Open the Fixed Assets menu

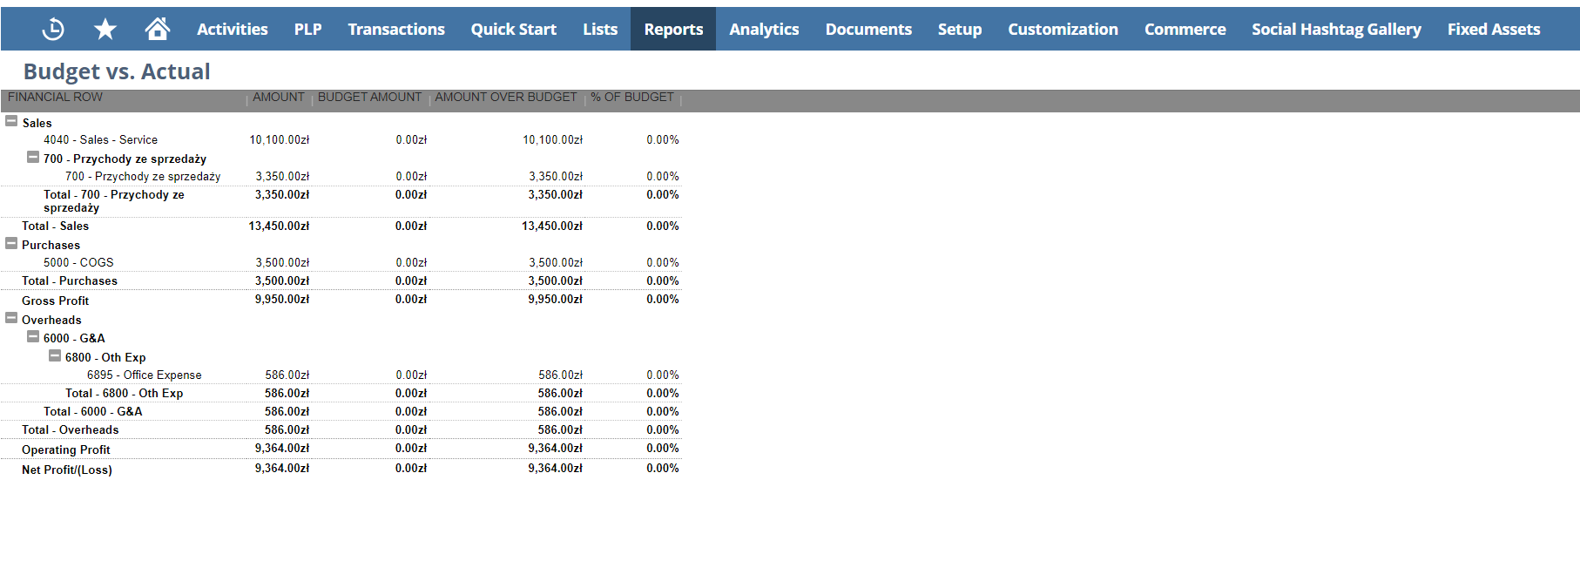click(x=1493, y=30)
